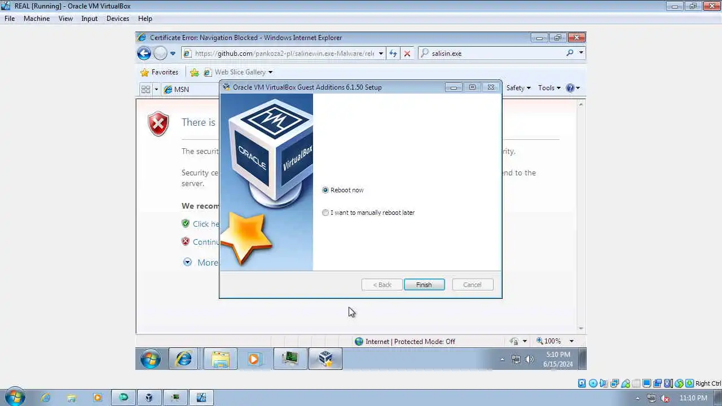
Task: Open the guest Windows Start orb
Action: (151, 359)
